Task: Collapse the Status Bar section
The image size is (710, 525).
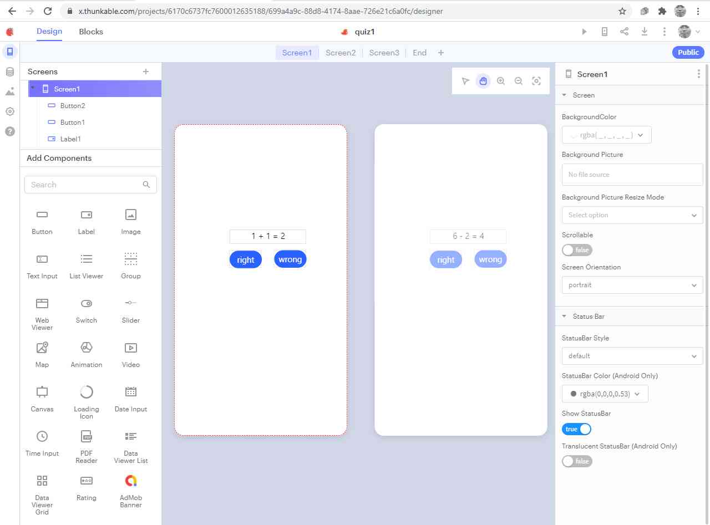Action: [x=565, y=317]
